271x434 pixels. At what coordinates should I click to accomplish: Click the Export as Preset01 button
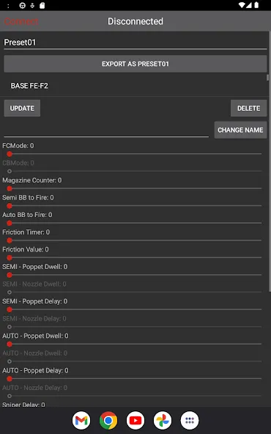(x=135, y=64)
